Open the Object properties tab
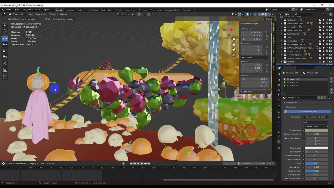 point(279,112)
